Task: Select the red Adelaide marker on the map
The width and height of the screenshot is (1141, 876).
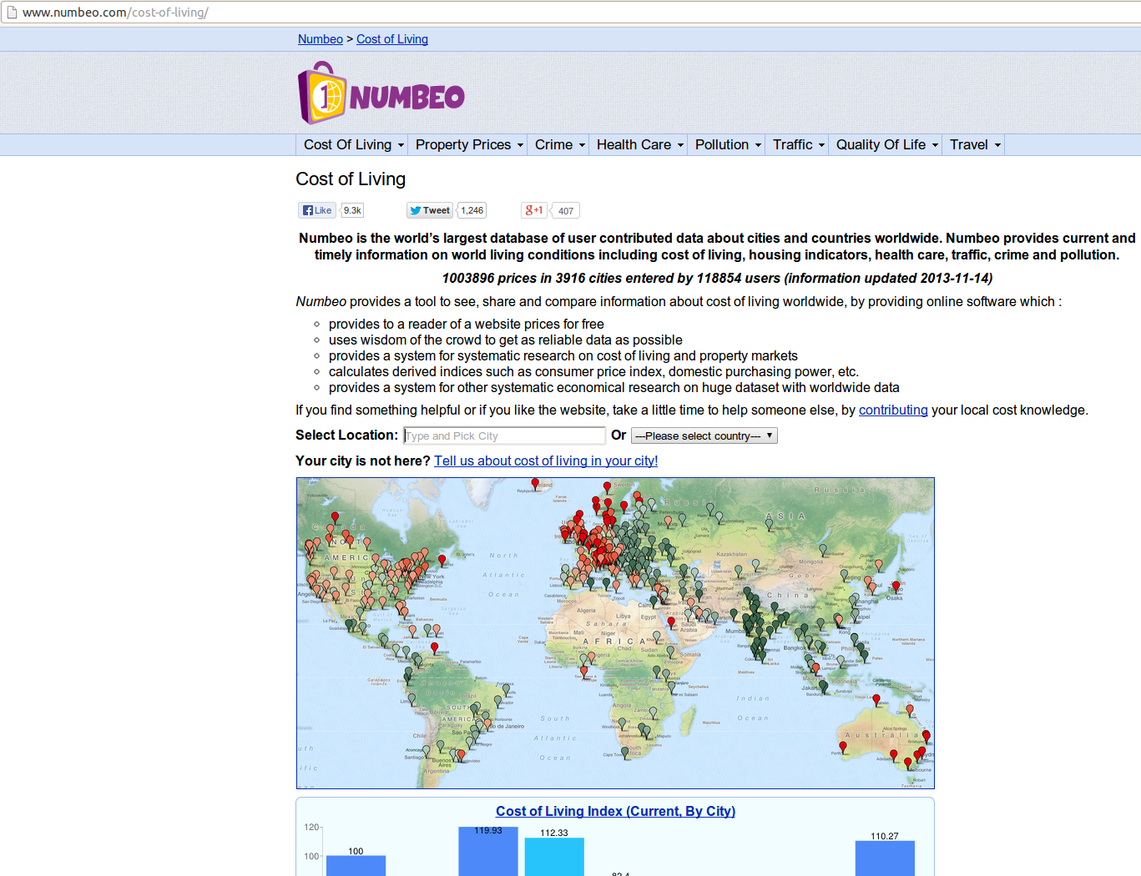Action: [894, 754]
